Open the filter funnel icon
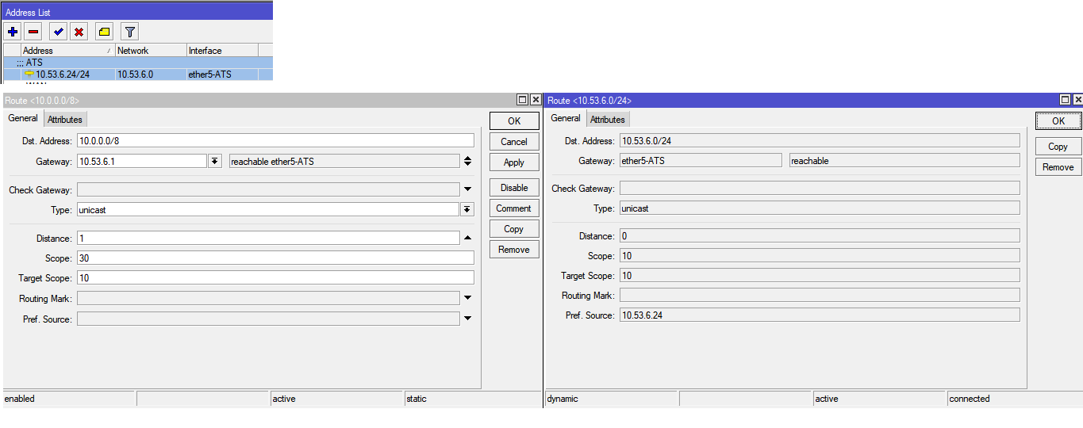The height and width of the screenshot is (428, 1083). [x=130, y=32]
